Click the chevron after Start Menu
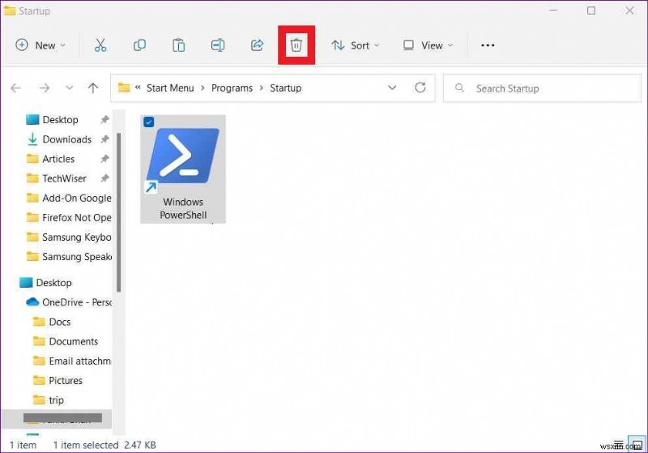This screenshot has height=453, width=648. [202, 88]
